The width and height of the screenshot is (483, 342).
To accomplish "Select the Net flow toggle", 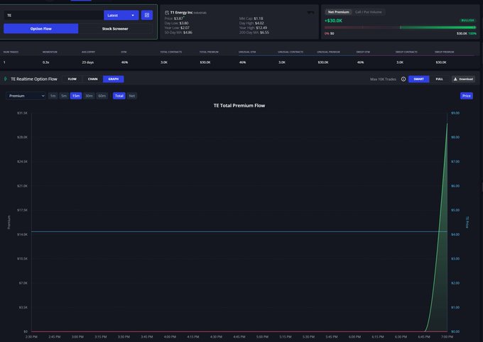I will (x=132, y=96).
